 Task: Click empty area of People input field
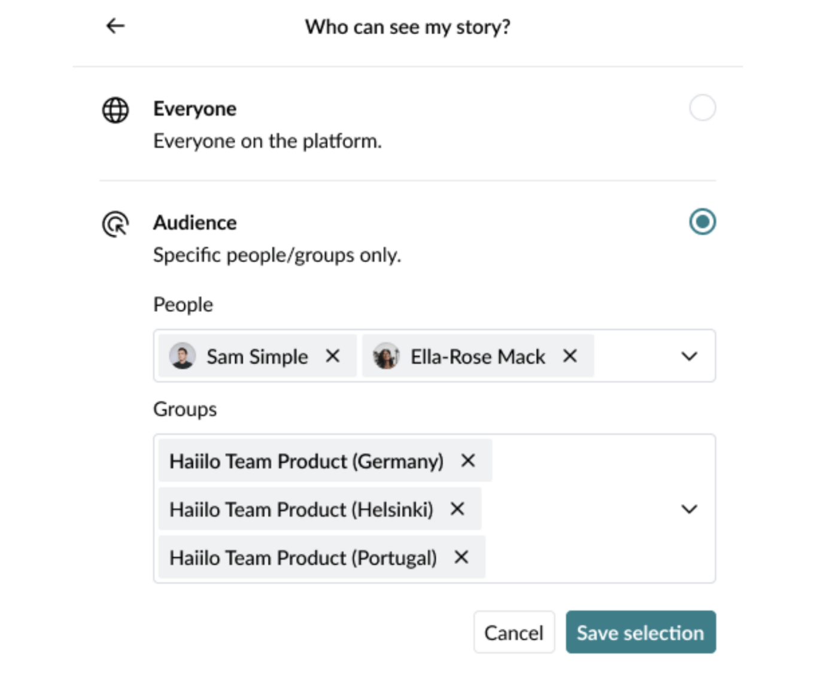pos(634,356)
